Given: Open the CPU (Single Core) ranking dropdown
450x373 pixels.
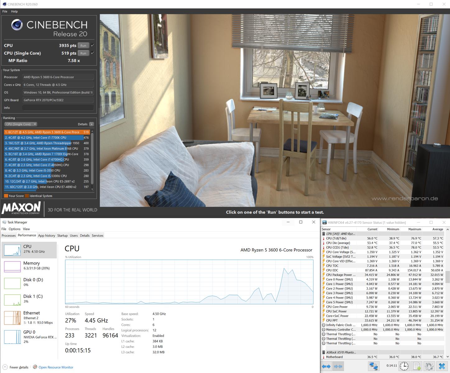Looking at the screenshot, I should click(x=21, y=124).
